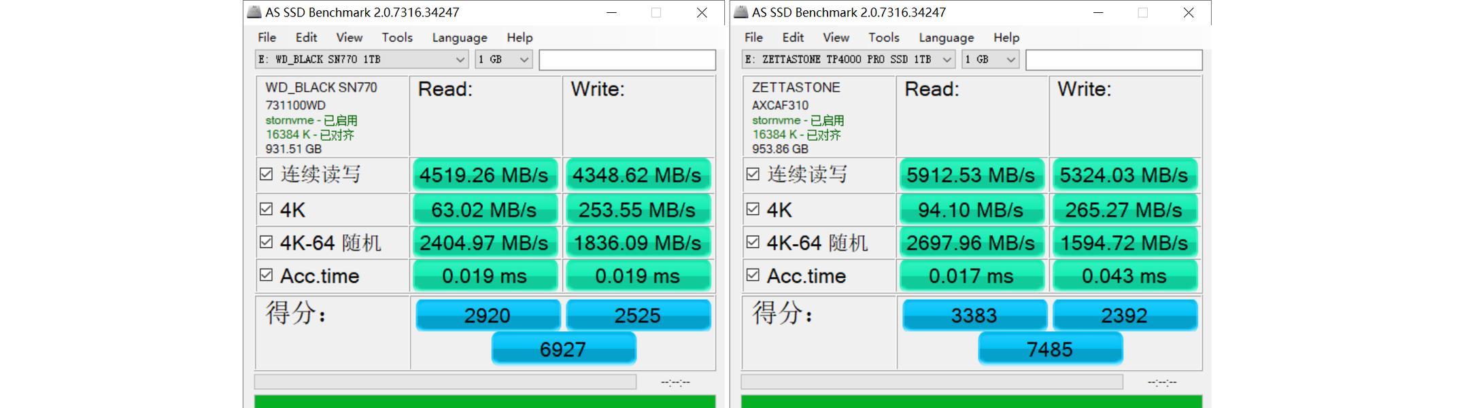Select sequential read result 4519.26 MB/s

[484, 175]
